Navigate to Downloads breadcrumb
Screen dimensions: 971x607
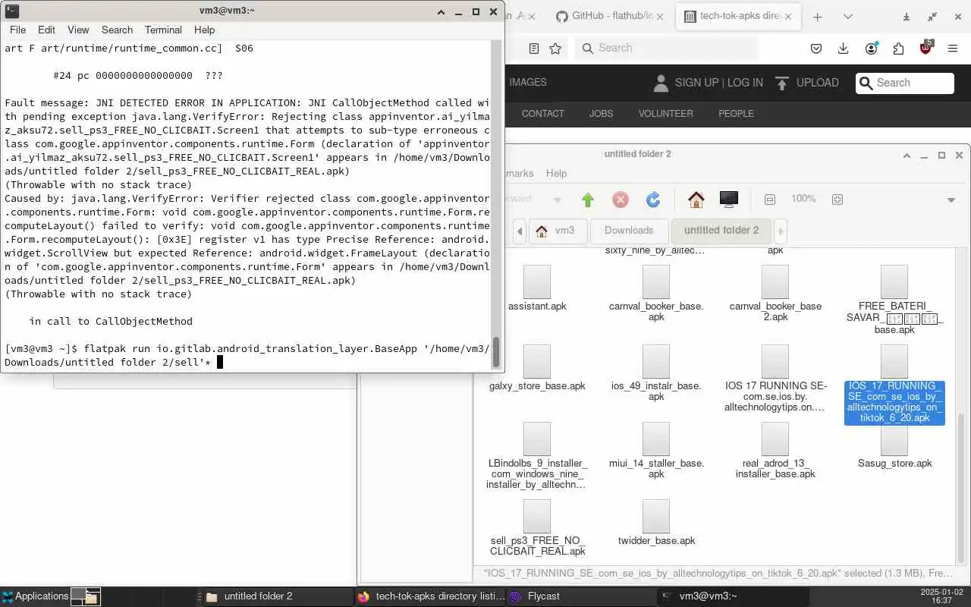point(629,231)
